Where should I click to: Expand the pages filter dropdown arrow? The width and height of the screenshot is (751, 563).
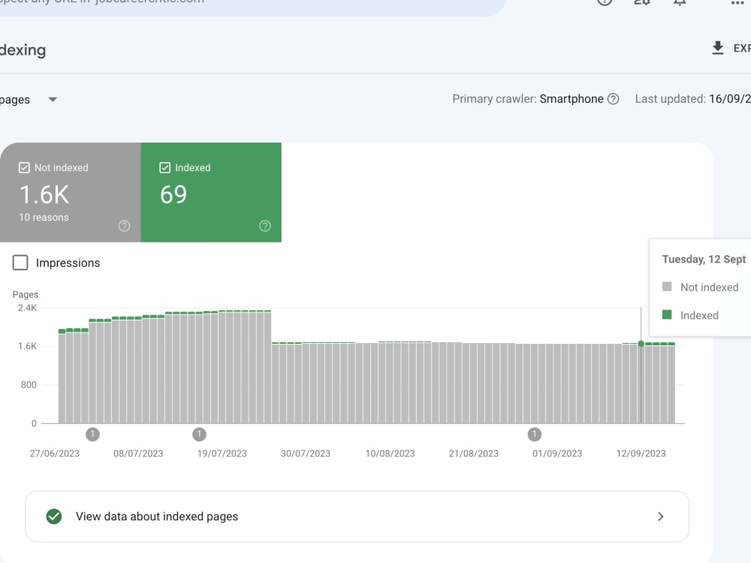[x=53, y=100]
